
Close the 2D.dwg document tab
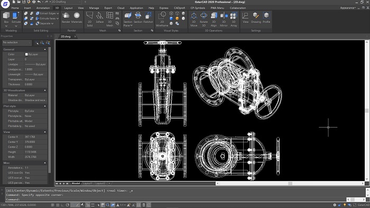point(75,37)
